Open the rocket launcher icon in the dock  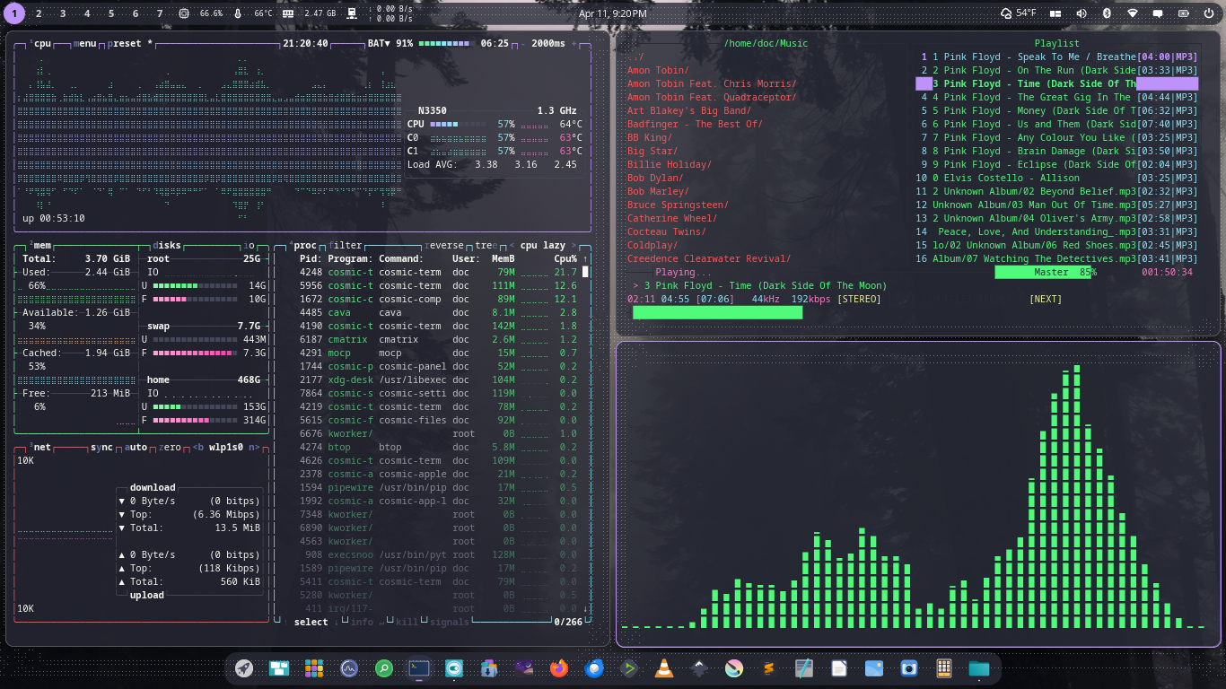click(x=243, y=668)
